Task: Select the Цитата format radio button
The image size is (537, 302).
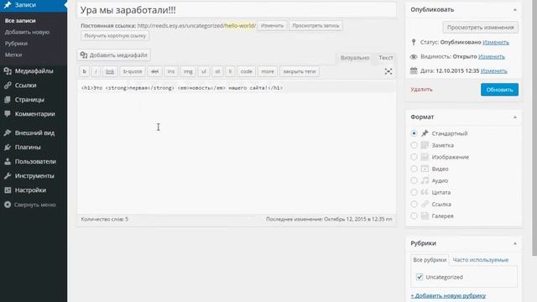Action: [x=414, y=192]
